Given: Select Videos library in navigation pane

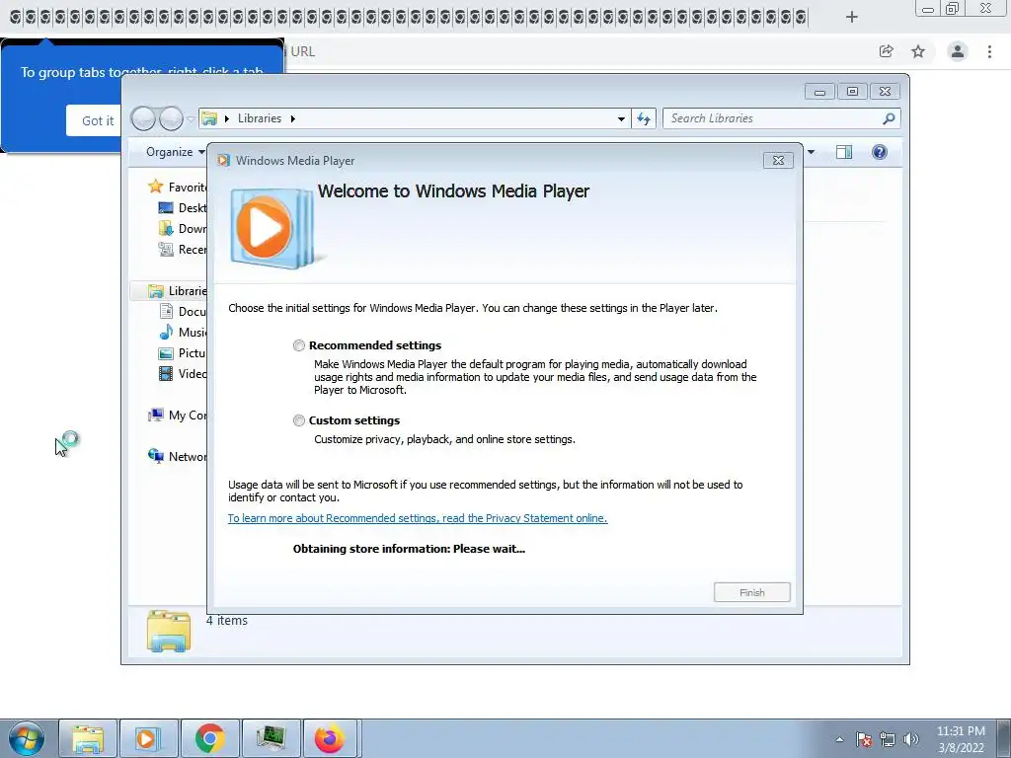Looking at the screenshot, I should [x=183, y=374].
